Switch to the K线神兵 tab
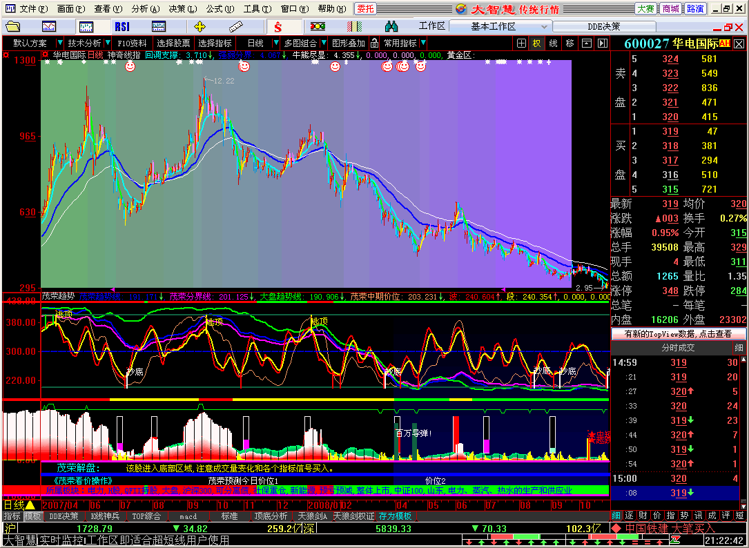The height and width of the screenshot is (548, 749). click(105, 516)
